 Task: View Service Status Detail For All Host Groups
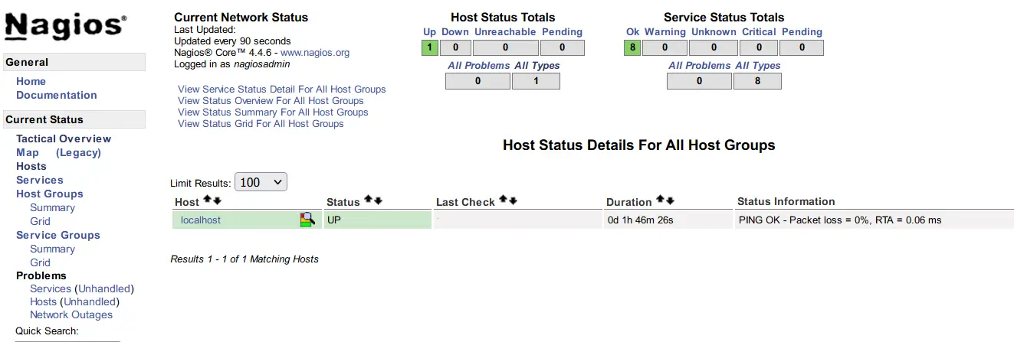pos(282,90)
